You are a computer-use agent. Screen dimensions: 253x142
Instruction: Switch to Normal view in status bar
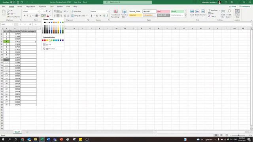[216, 135]
